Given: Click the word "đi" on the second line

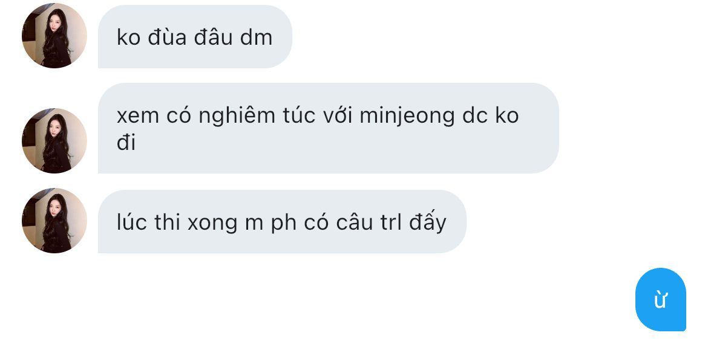Looking at the screenshot, I should coord(126,143).
